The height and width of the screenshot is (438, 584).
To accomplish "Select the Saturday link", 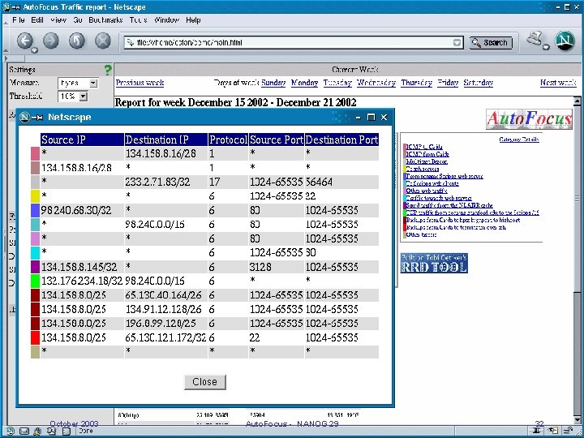I will [479, 83].
